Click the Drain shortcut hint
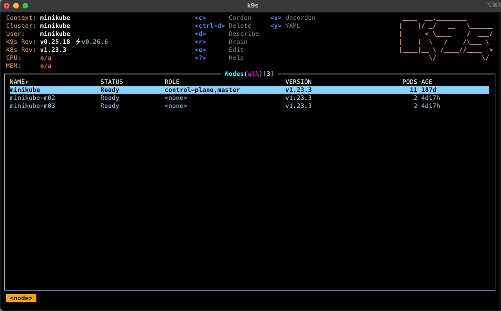Image resolution: width=501 pixels, height=311 pixels. click(x=238, y=41)
